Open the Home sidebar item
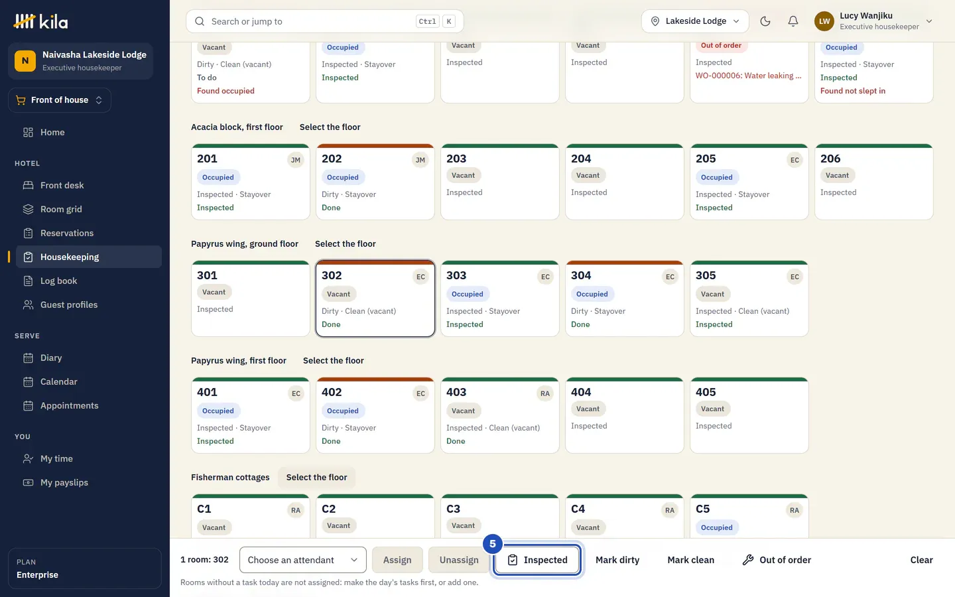The height and width of the screenshot is (597, 955). (x=89, y=132)
